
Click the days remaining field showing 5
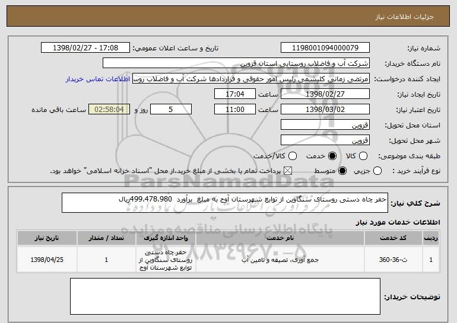[x=171, y=110]
